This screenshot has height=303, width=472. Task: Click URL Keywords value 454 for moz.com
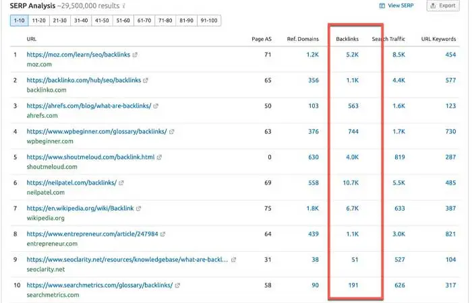(450, 55)
